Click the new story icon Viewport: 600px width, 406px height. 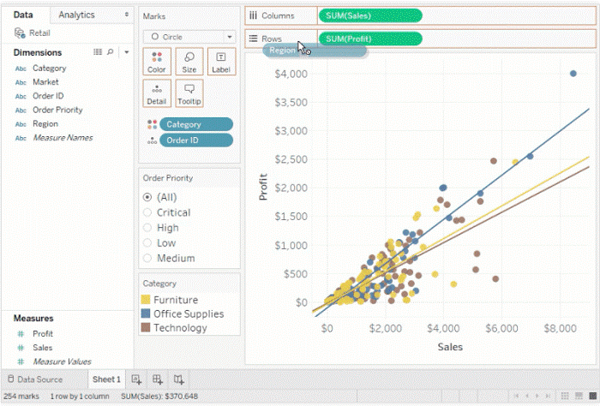click(x=178, y=379)
